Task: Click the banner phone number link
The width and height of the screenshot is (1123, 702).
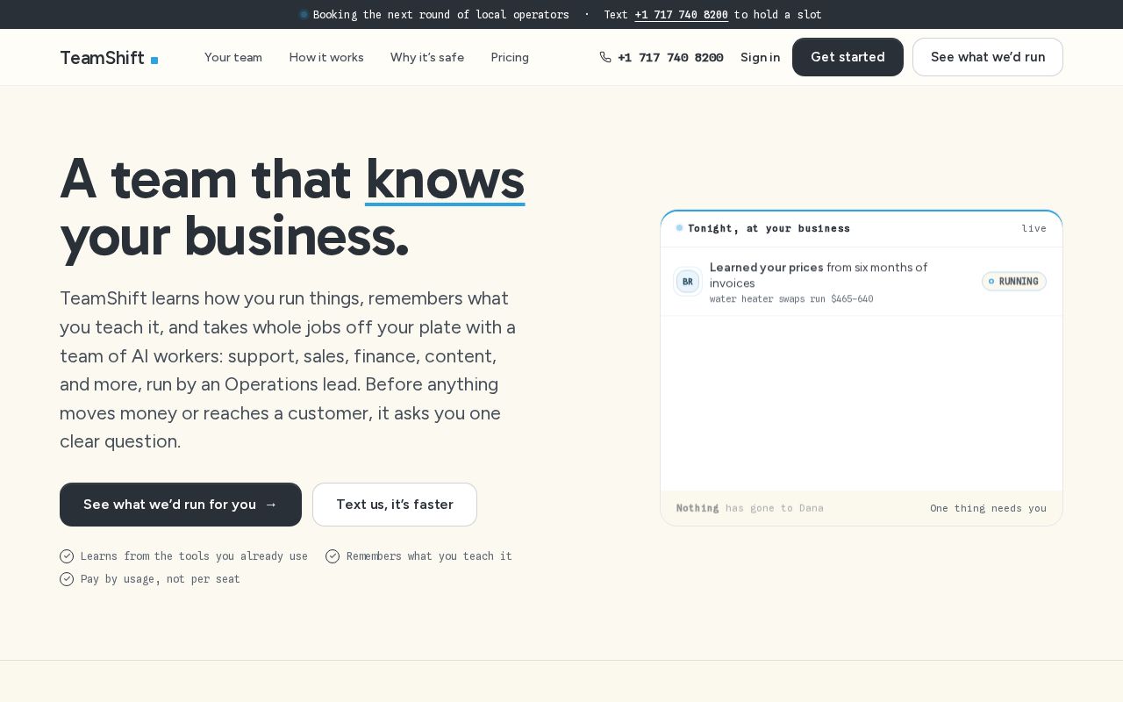Action: click(x=682, y=15)
